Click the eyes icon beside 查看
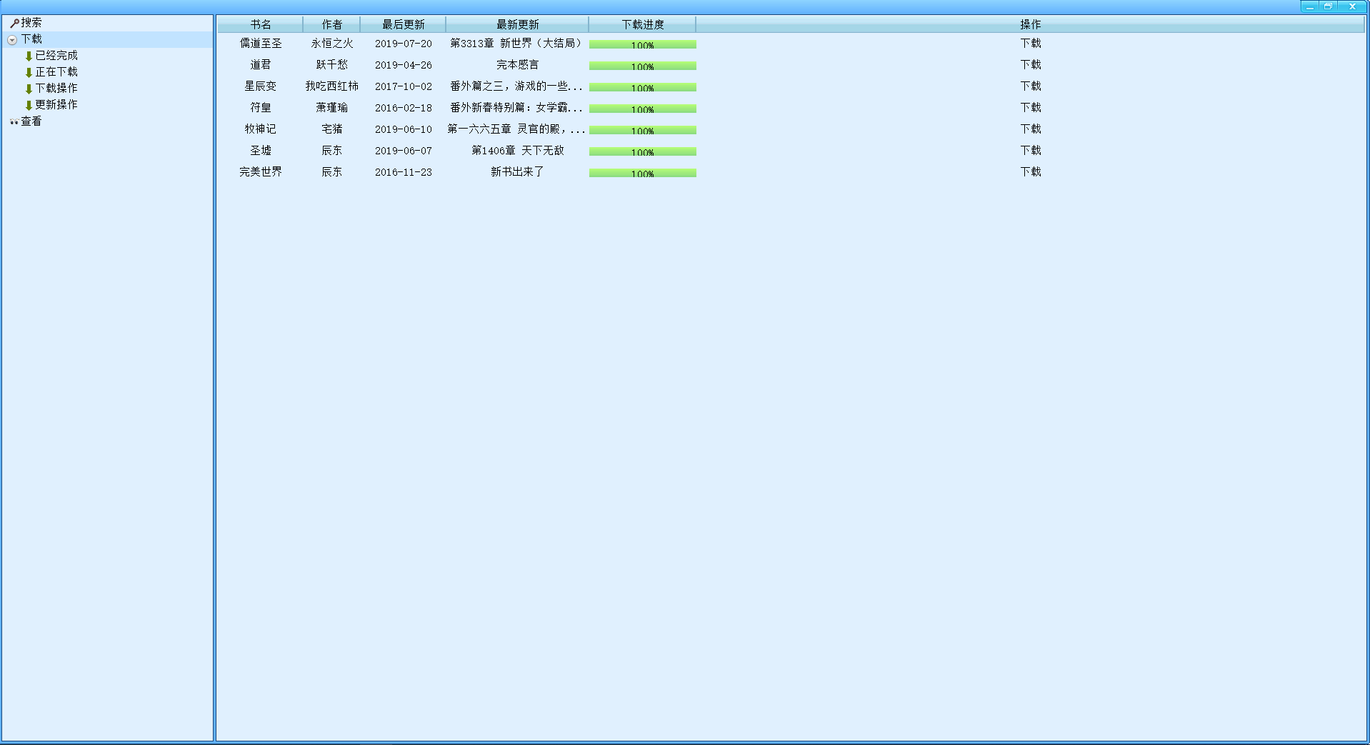Viewport: 1370px width, 745px height. 14,121
